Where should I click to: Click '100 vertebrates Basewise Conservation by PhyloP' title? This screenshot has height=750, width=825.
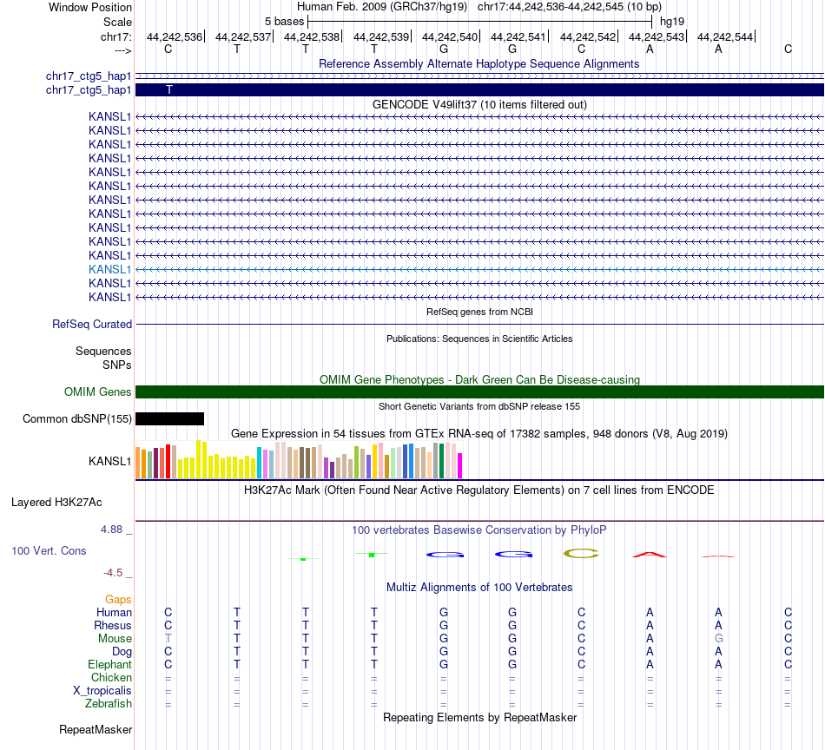478,530
